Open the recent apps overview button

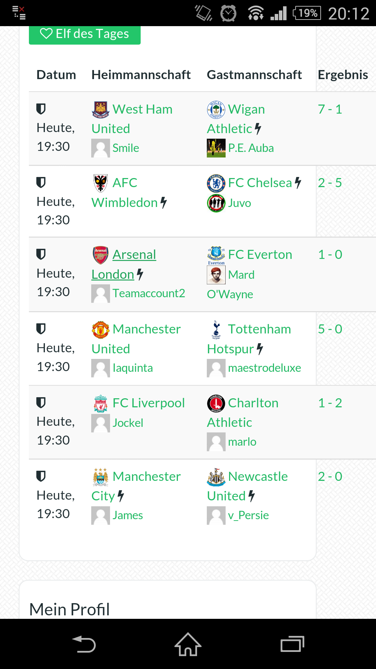(292, 644)
